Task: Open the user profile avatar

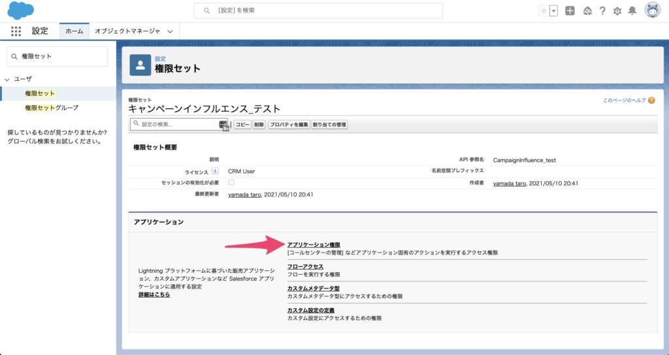Action: pyautogui.click(x=652, y=10)
